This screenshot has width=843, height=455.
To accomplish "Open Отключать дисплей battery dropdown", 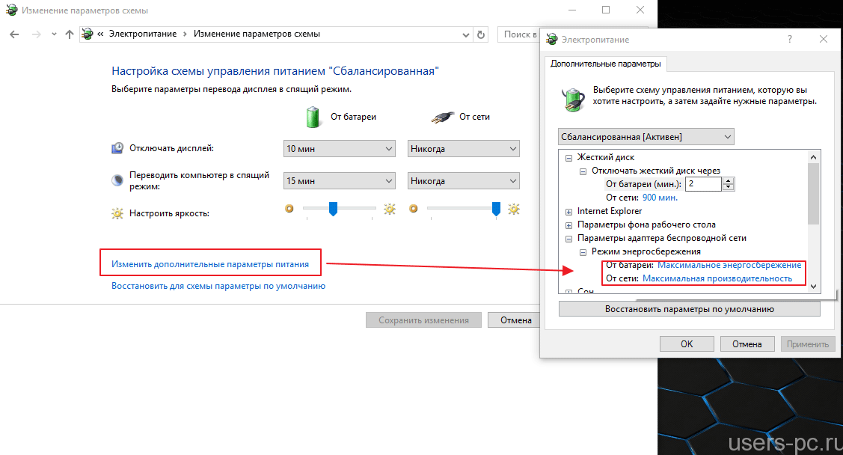I will (339, 149).
